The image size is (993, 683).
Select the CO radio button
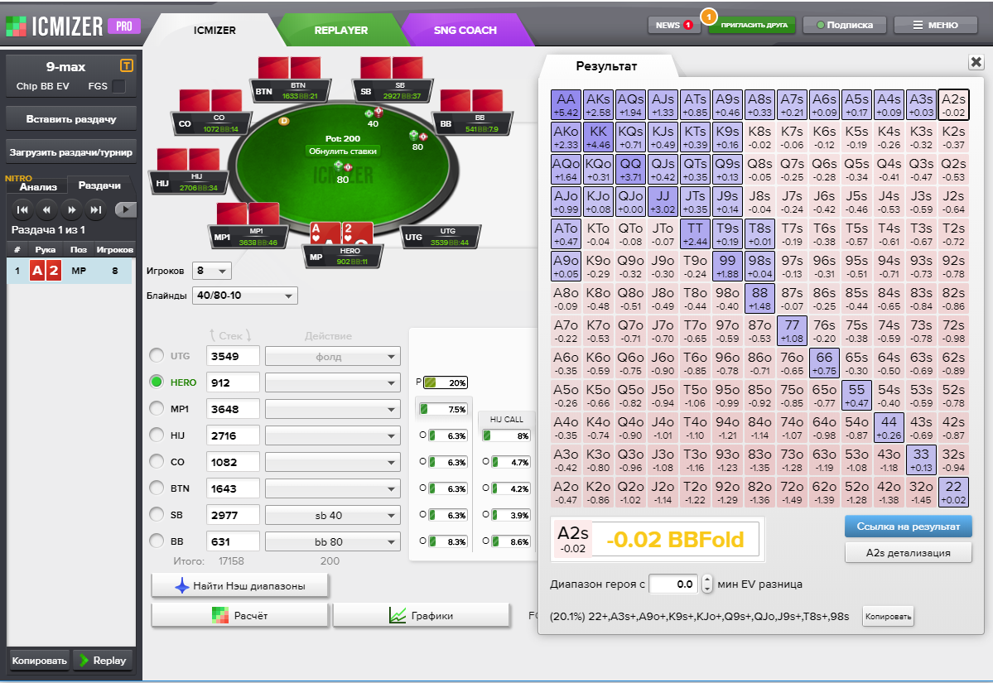coord(157,461)
